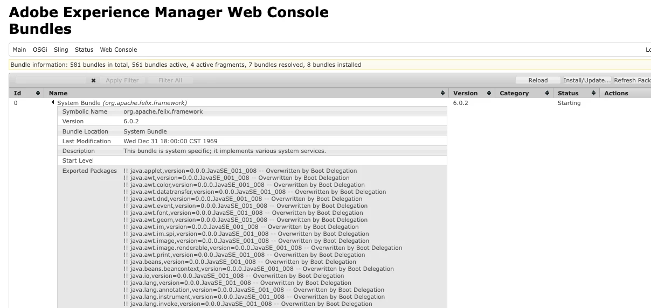Click the Status column header
The height and width of the screenshot is (308, 651).
tap(576, 93)
